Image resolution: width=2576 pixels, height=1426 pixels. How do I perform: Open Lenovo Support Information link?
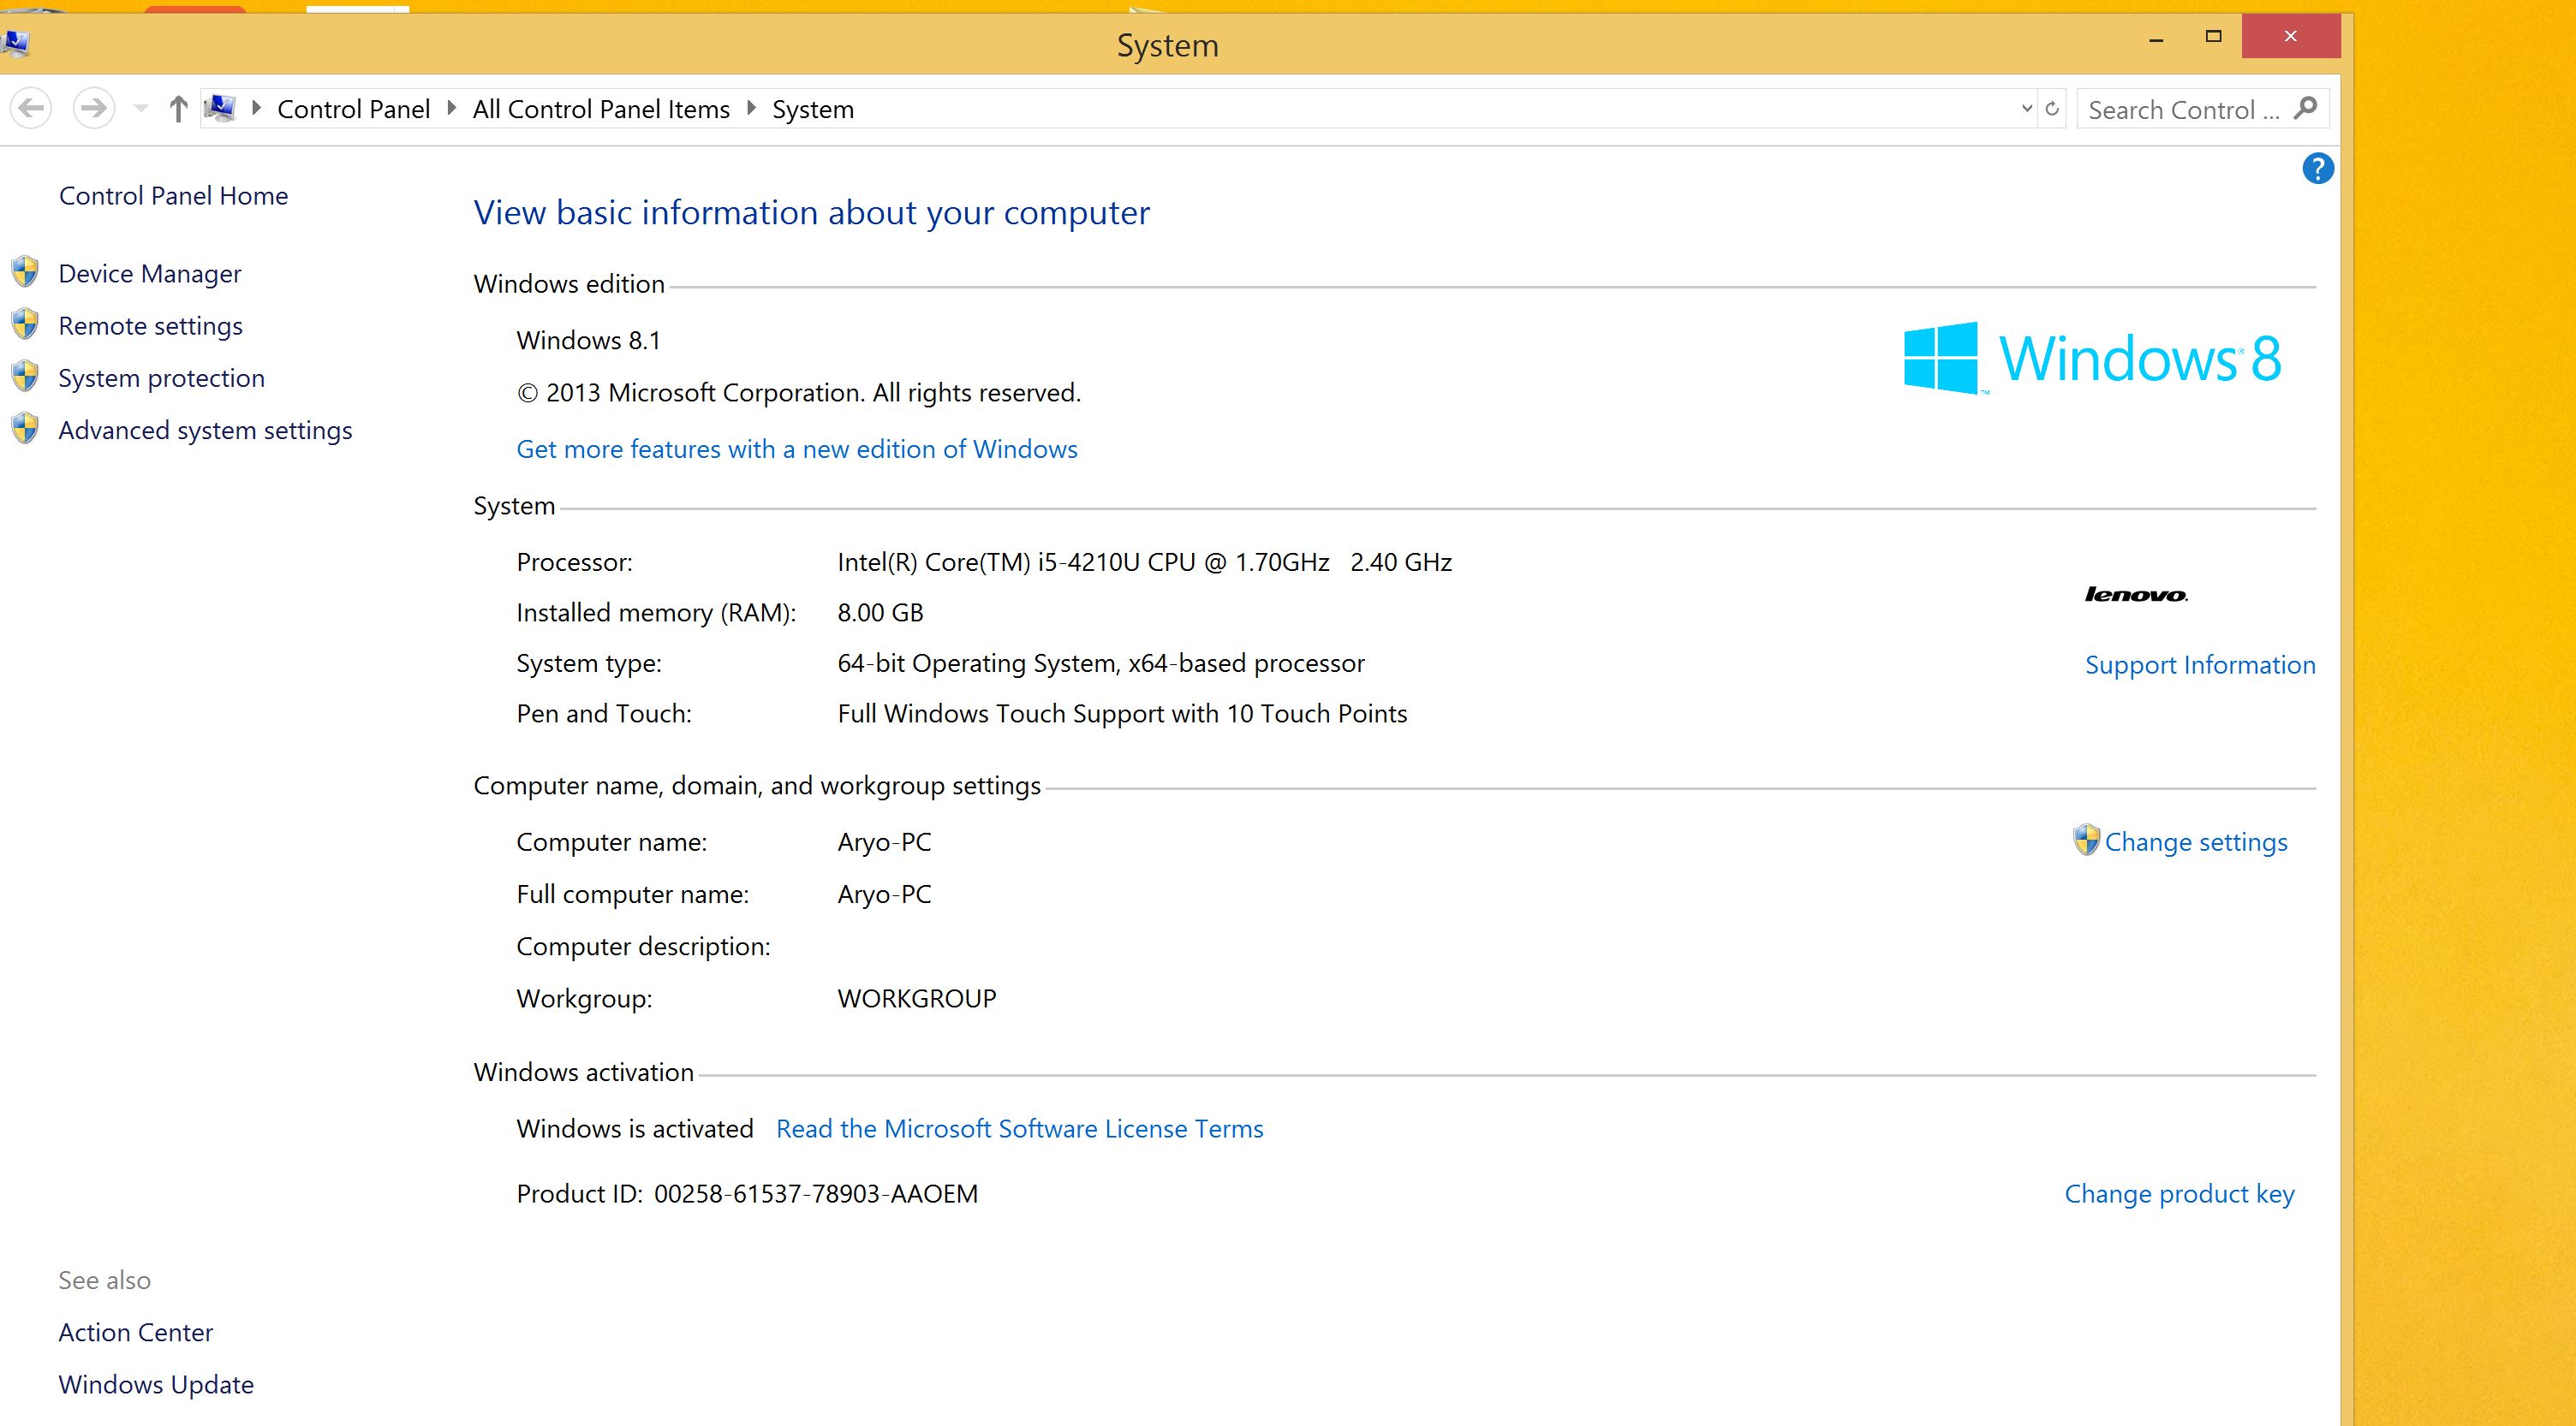click(x=2200, y=666)
